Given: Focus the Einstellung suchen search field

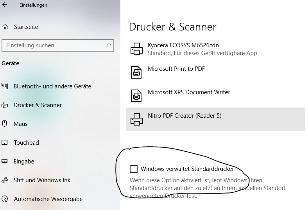Looking at the screenshot, I should coord(58,45).
